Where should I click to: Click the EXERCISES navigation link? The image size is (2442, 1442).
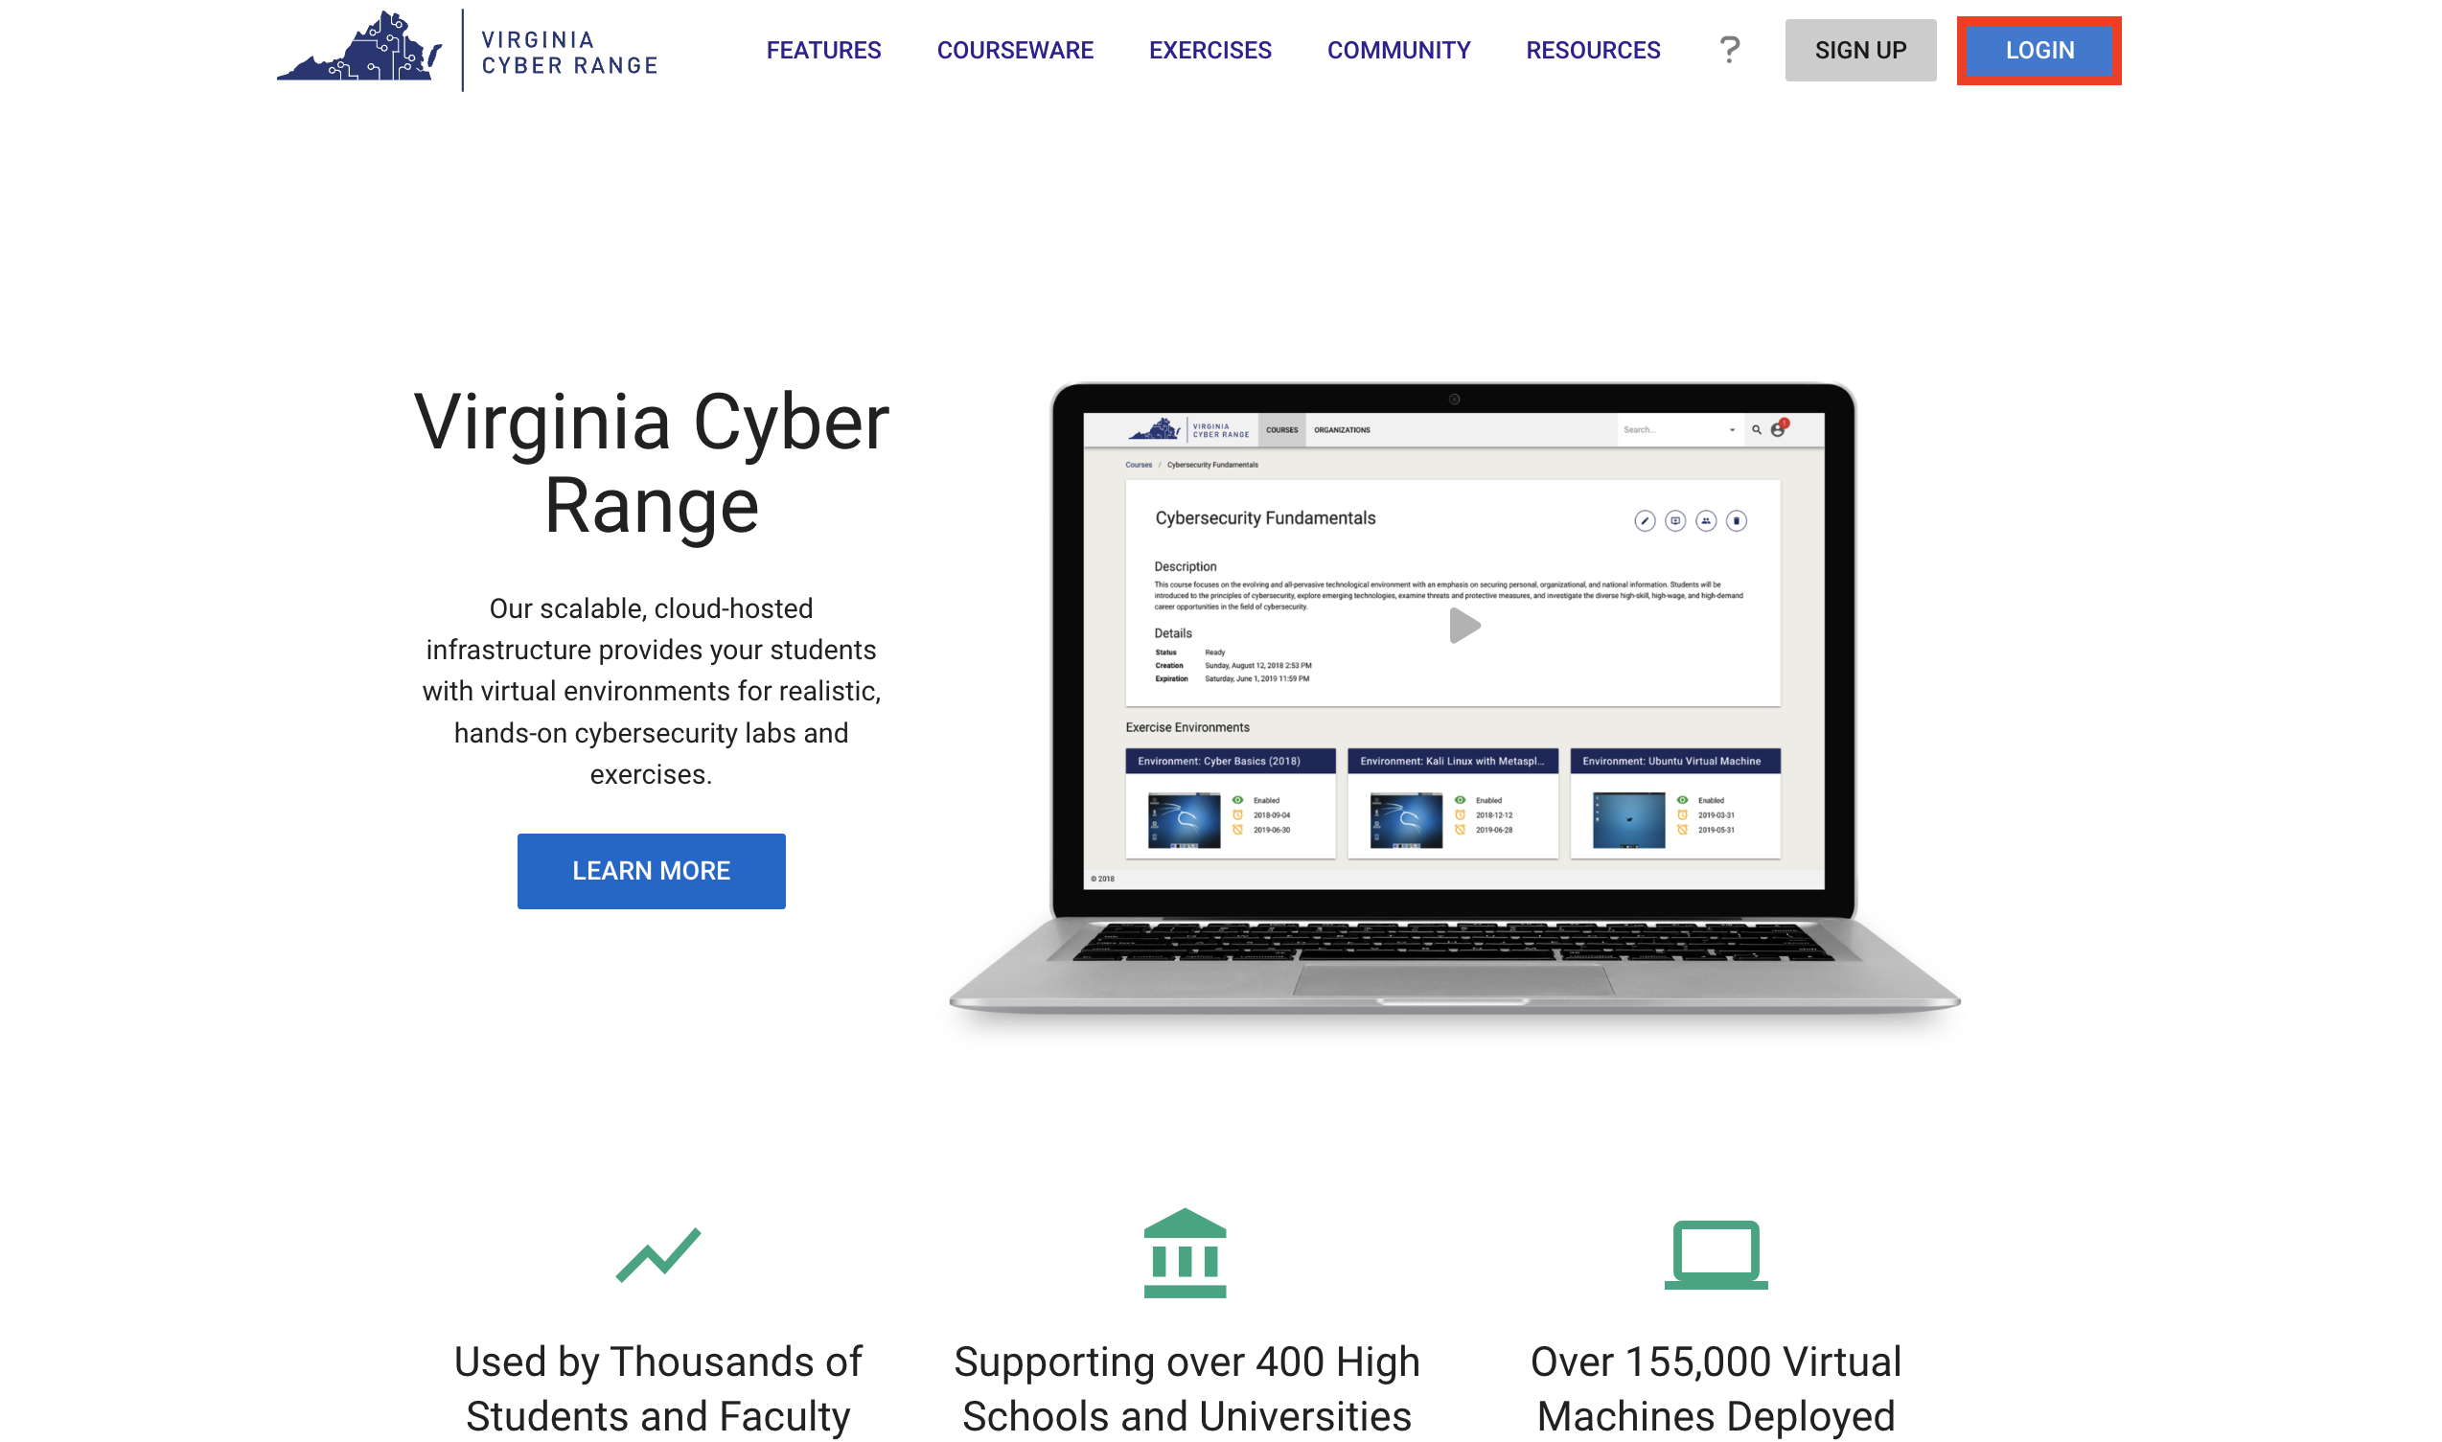[x=1209, y=50]
